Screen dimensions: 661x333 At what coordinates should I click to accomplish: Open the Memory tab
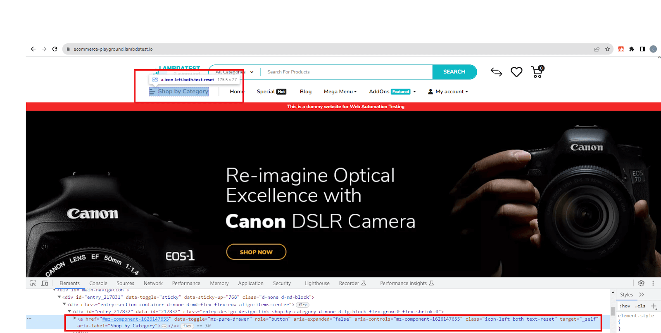coord(219,283)
